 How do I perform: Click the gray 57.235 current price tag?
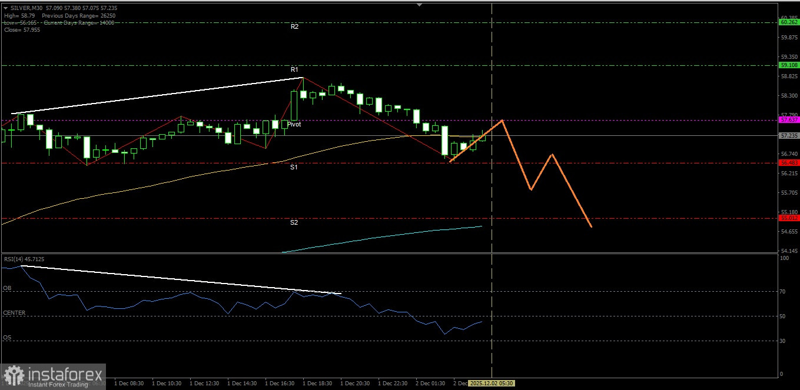click(788, 135)
